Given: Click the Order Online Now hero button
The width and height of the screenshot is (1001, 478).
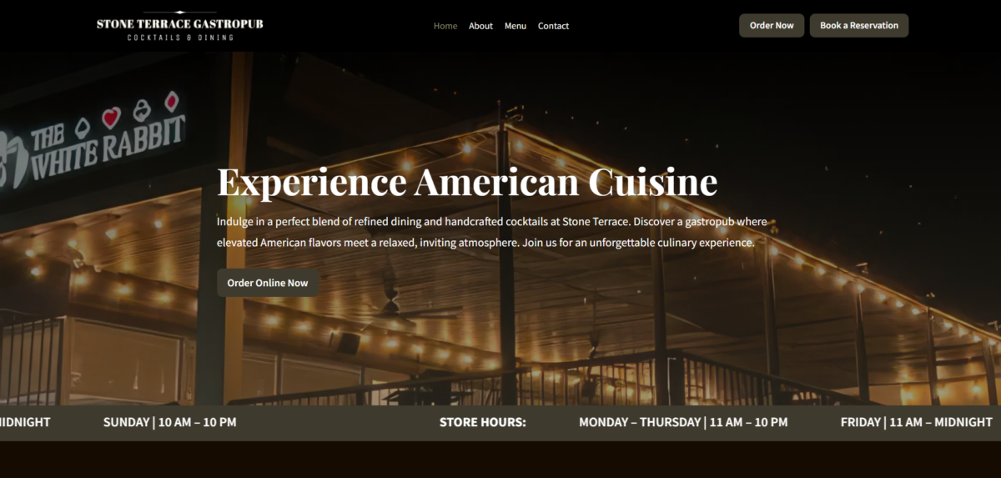Looking at the screenshot, I should click(268, 283).
